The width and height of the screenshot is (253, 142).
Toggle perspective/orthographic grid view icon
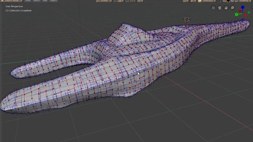[x=213, y=8]
